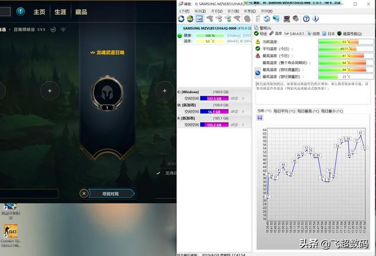376x256 pixels.
Task: Open the 查看(V) menu
Action: tap(217, 11)
